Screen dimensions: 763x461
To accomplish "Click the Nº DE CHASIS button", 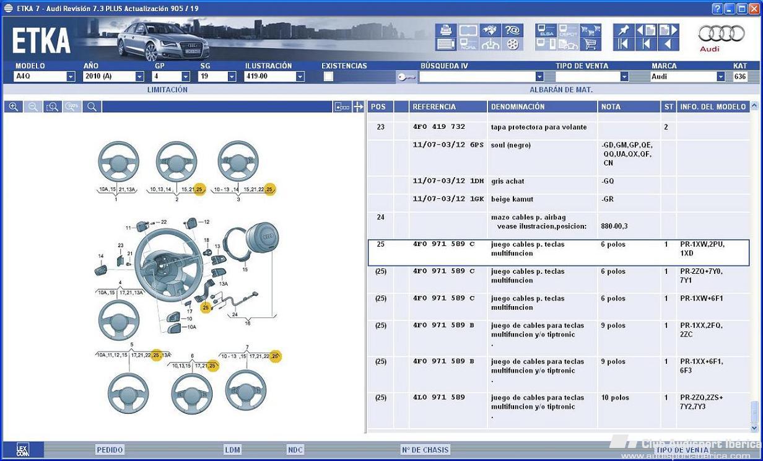I will (425, 450).
